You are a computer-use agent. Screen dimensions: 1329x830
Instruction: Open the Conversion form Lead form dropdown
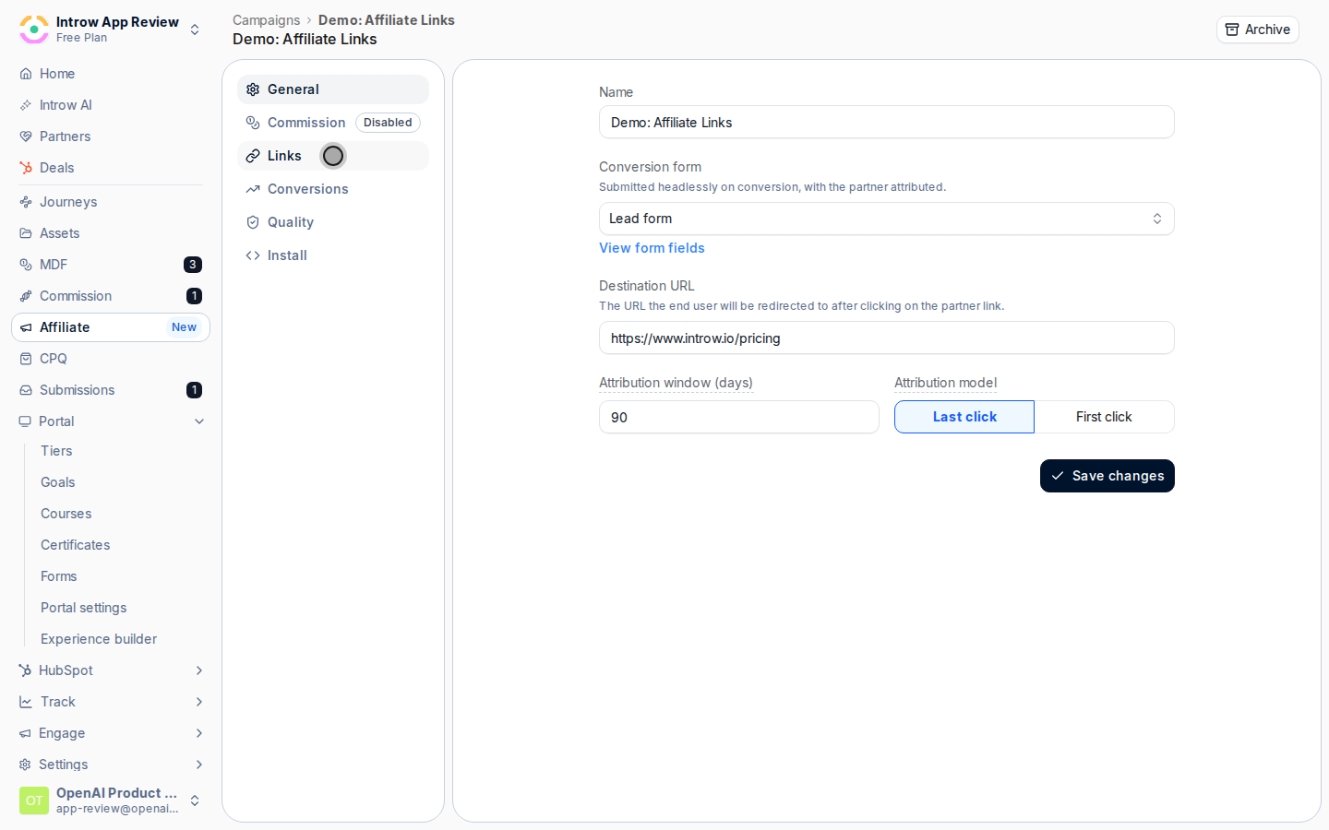coord(886,219)
